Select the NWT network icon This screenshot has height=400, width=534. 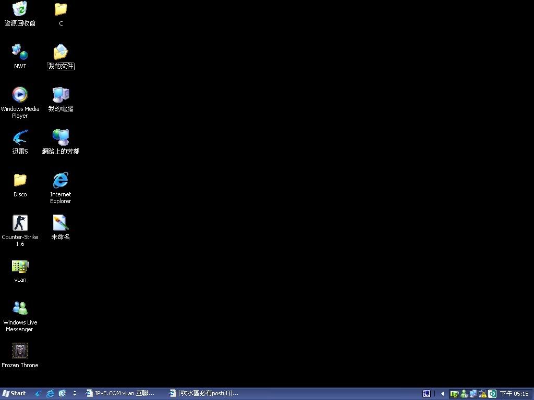(x=20, y=52)
